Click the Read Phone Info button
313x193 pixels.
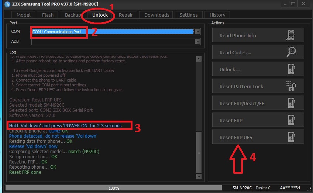(258, 35)
